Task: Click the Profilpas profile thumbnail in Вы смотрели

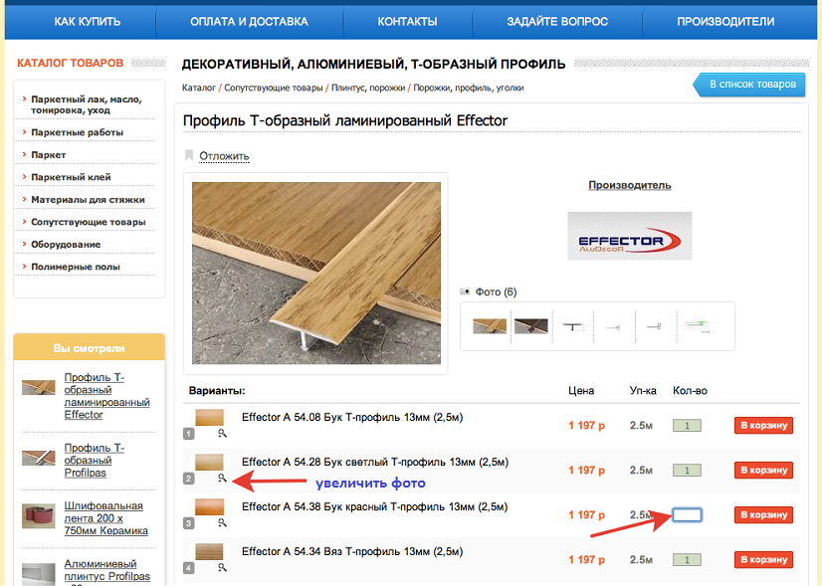Action: pos(38,458)
